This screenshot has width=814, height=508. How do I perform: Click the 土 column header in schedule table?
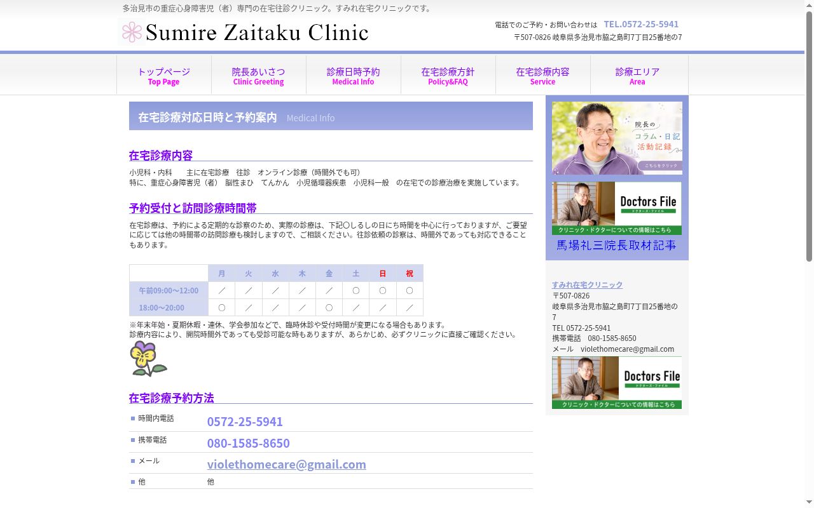click(x=356, y=274)
